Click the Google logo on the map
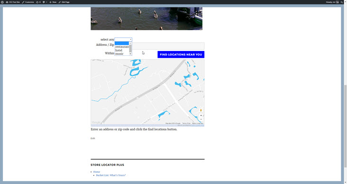347x184 pixels. [x=96, y=123]
